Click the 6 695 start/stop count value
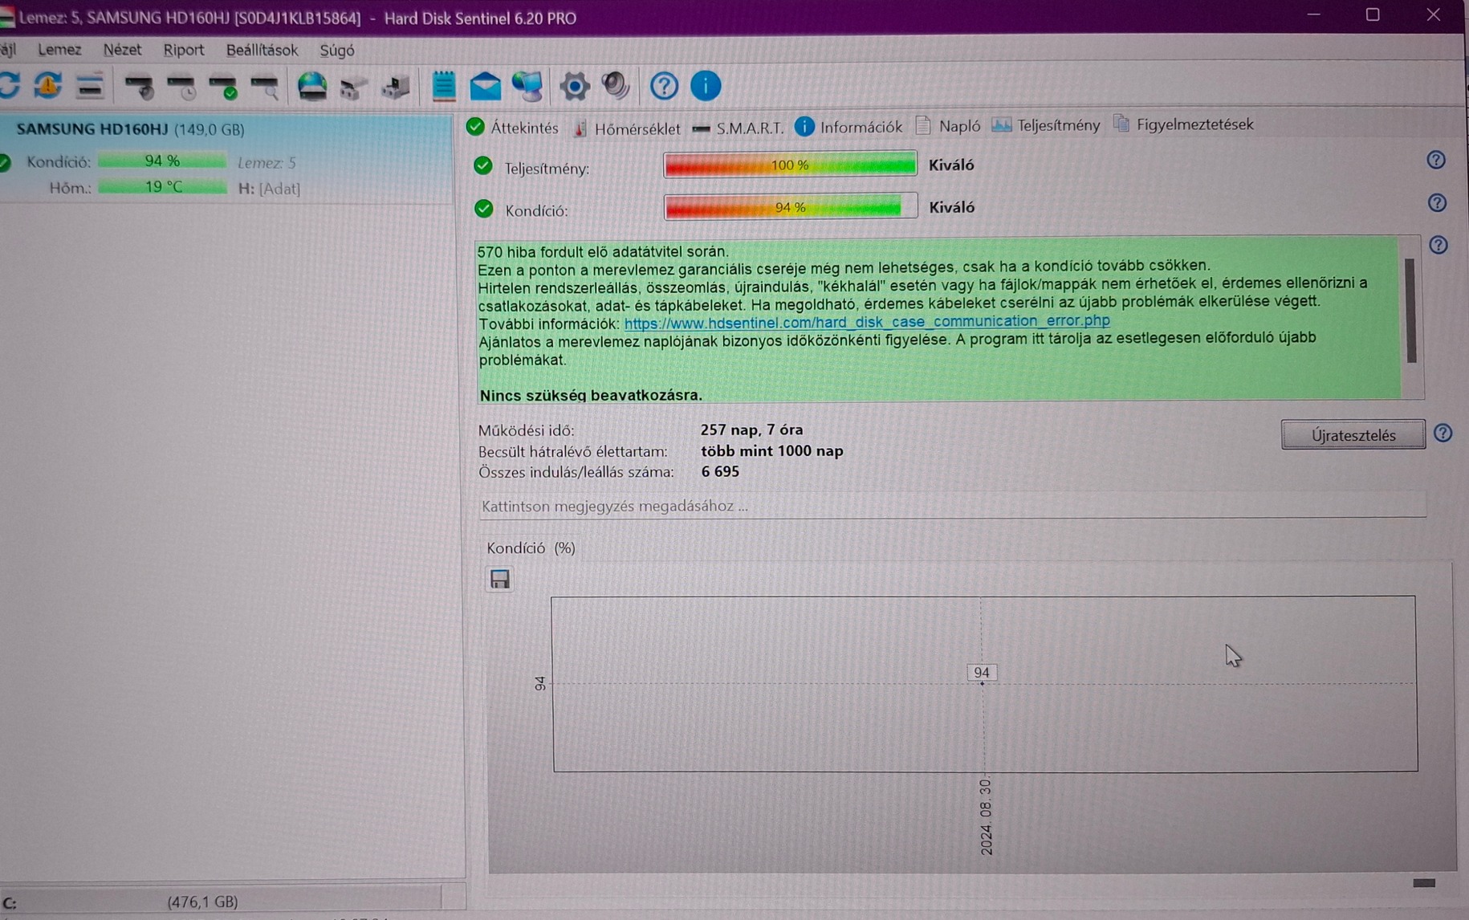 click(x=720, y=472)
